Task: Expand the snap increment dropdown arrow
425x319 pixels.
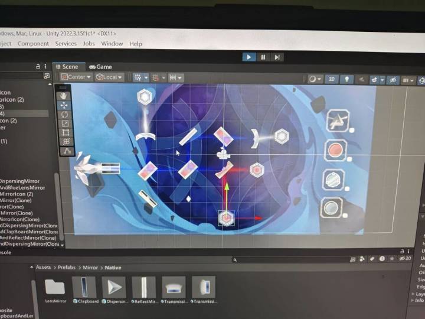Action: coord(181,79)
